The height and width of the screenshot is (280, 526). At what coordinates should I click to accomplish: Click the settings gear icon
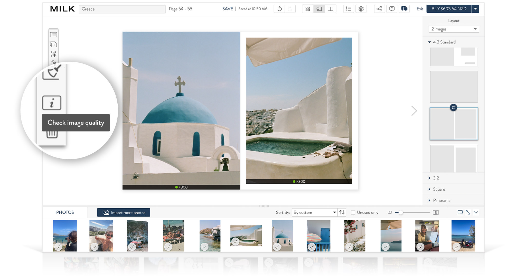click(x=361, y=9)
